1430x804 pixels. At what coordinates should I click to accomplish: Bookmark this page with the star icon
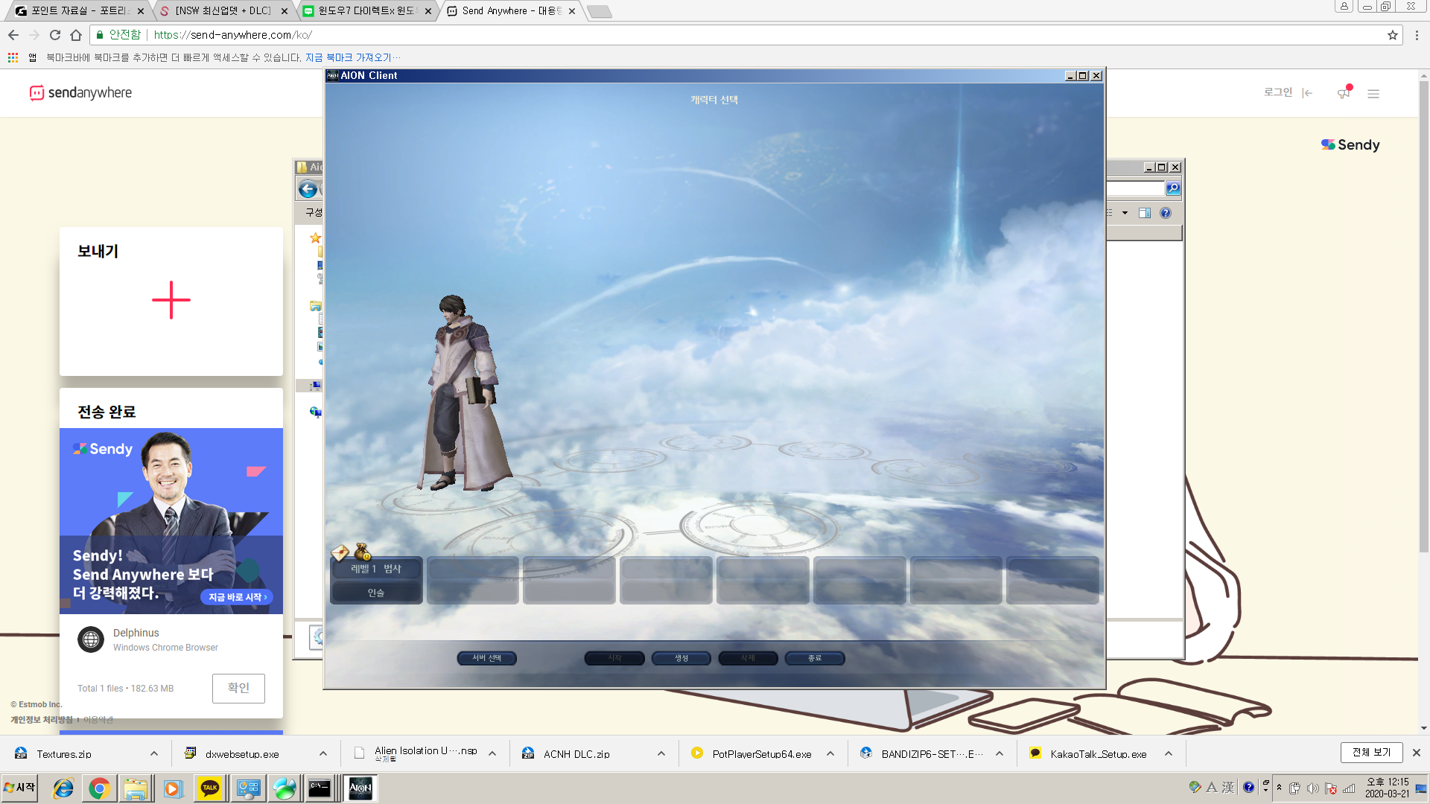point(1392,35)
